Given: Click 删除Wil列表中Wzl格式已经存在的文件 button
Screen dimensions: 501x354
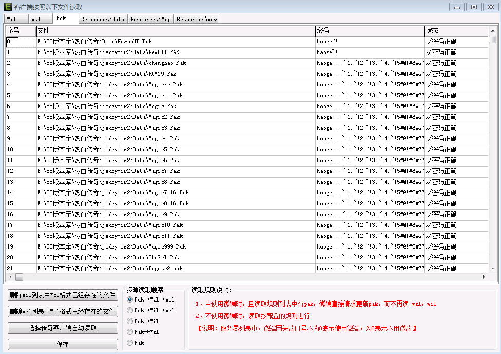Looking at the screenshot, I should (x=63, y=295).
